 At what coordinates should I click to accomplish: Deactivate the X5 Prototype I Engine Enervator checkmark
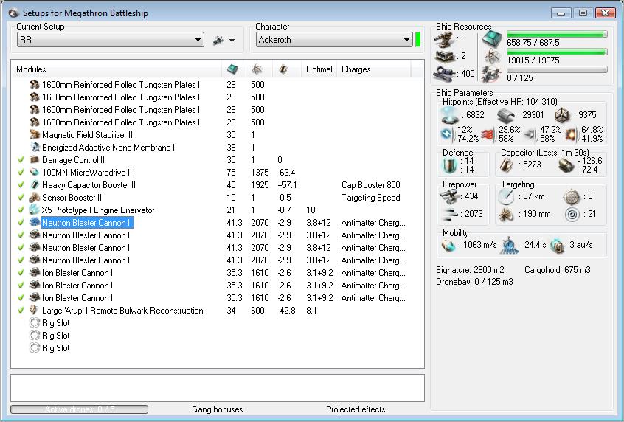21,210
